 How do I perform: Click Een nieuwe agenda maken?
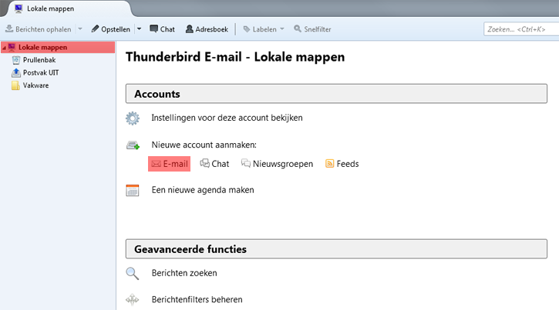click(203, 190)
